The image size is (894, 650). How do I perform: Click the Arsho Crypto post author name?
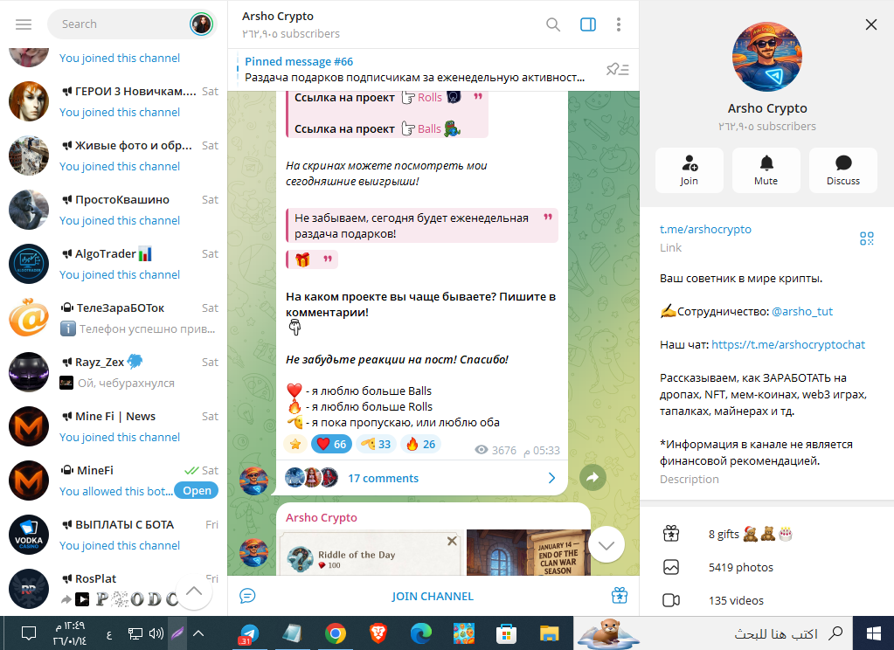[x=322, y=518]
